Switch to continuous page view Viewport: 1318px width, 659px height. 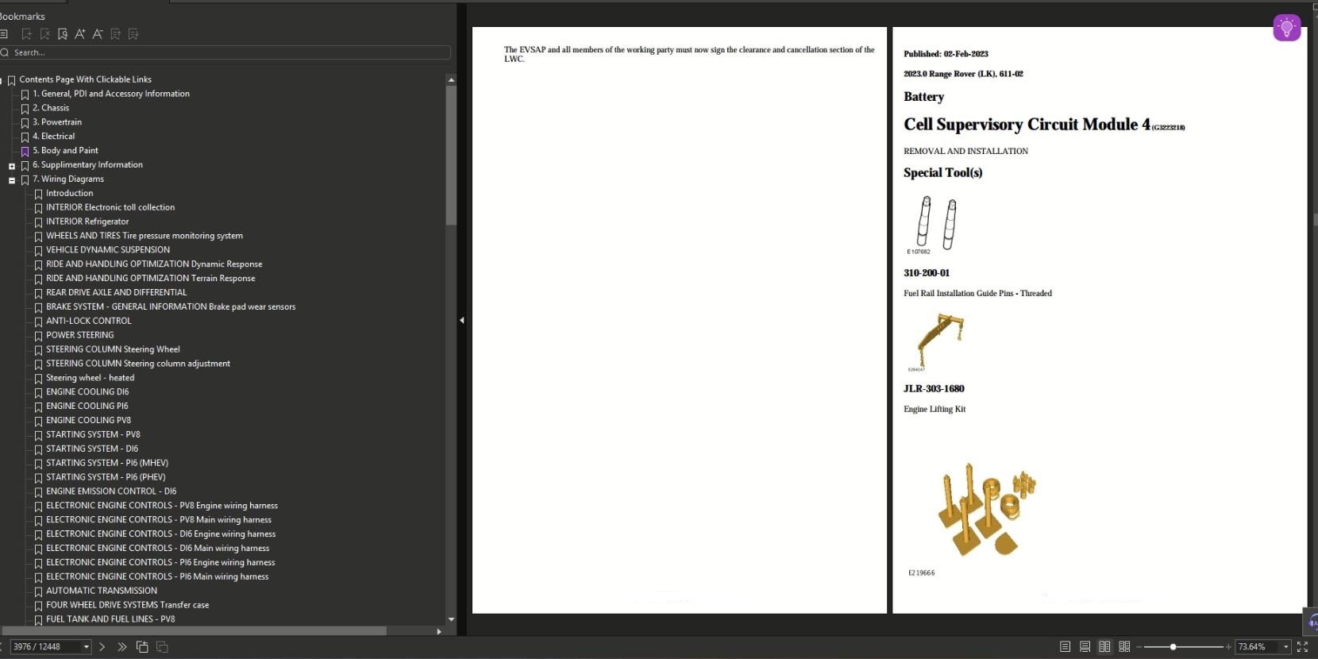1085,647
